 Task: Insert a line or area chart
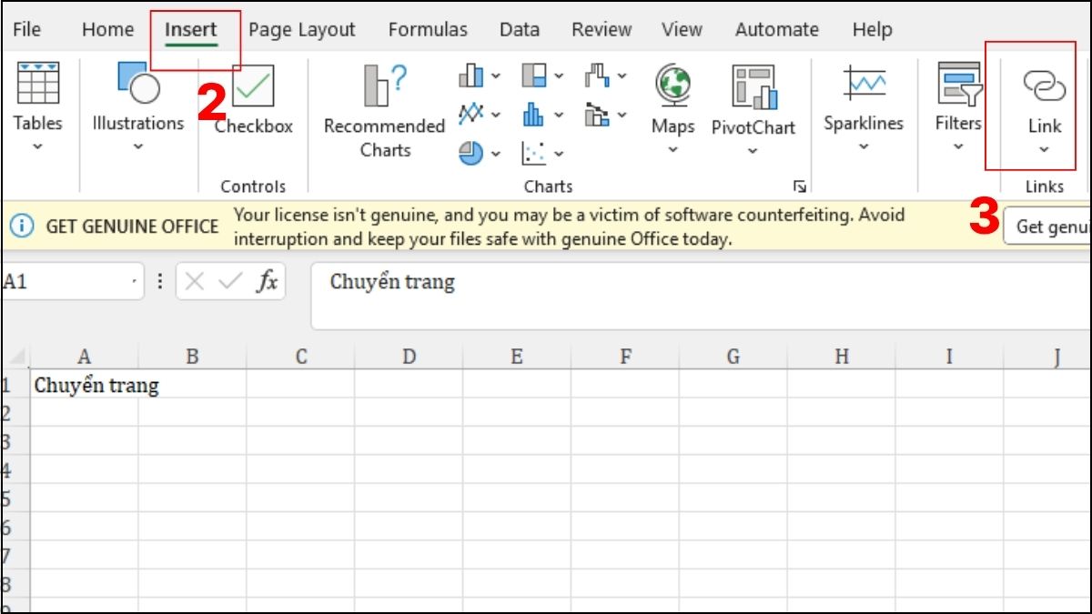471,113
